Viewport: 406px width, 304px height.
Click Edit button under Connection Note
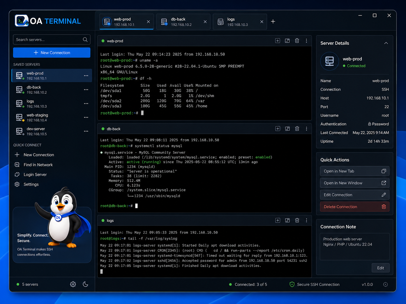pyautogui.click(x=380, y=268)
